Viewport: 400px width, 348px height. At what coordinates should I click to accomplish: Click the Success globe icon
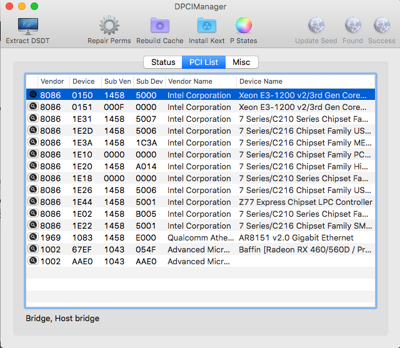click(382, 25)
